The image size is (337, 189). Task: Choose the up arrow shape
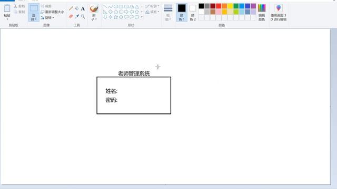137,12
